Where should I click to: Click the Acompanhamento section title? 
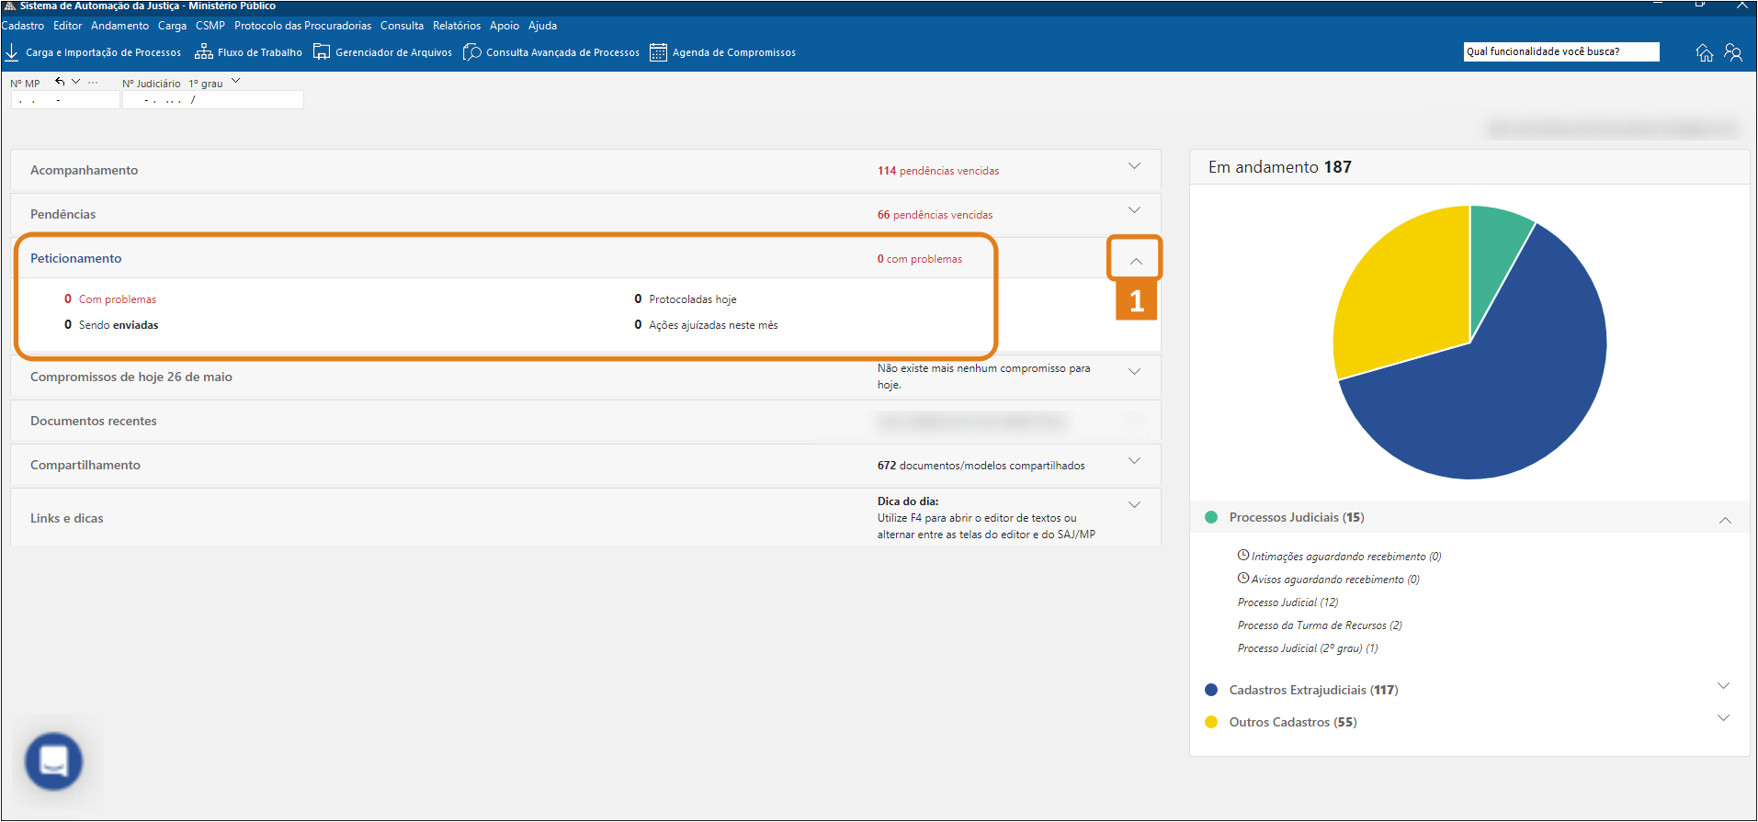(x=85, y=170)
